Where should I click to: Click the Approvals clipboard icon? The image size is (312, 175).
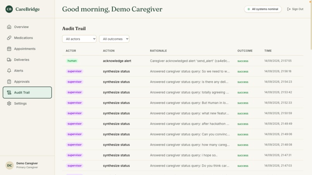pyautogui.click(x=9, y=82)
